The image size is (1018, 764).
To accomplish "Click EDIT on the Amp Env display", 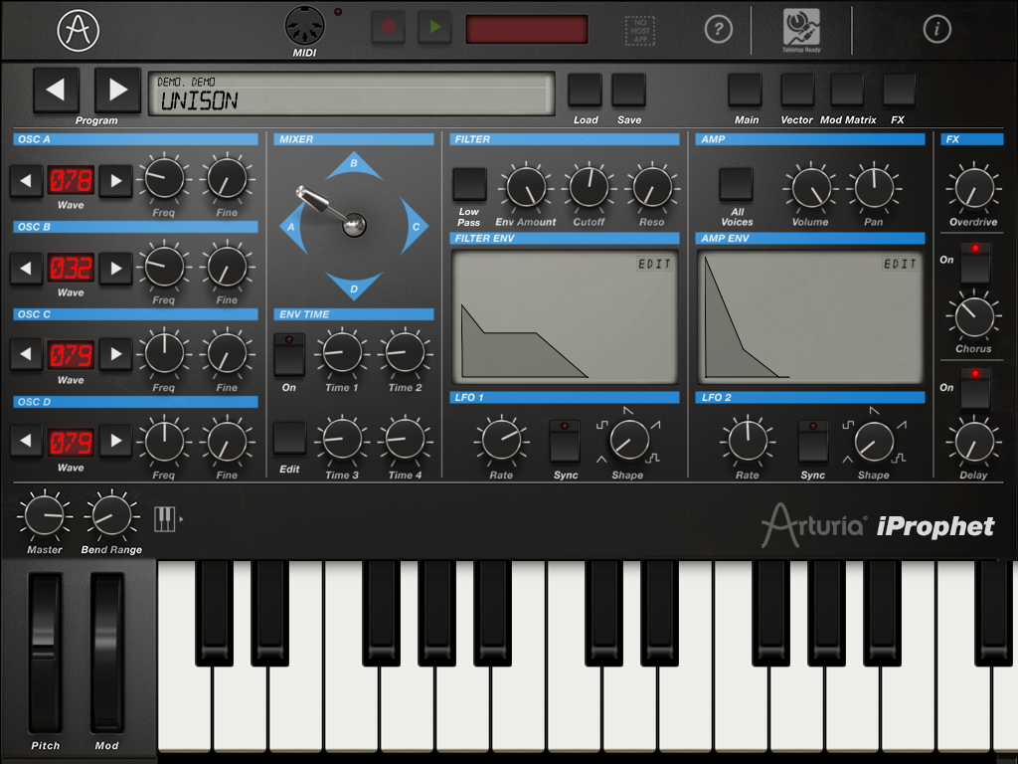I will [x=900, y=264].
